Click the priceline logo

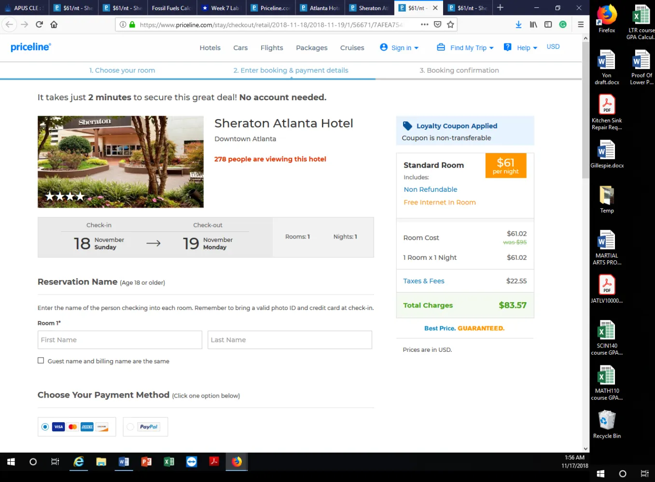point(31,47)
